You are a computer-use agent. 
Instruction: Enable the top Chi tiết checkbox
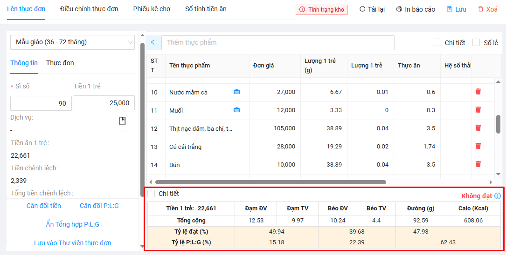point(437,42)
